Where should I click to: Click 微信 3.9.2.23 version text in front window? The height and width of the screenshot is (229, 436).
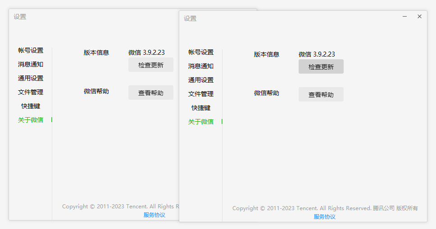(x=317, y=54)
